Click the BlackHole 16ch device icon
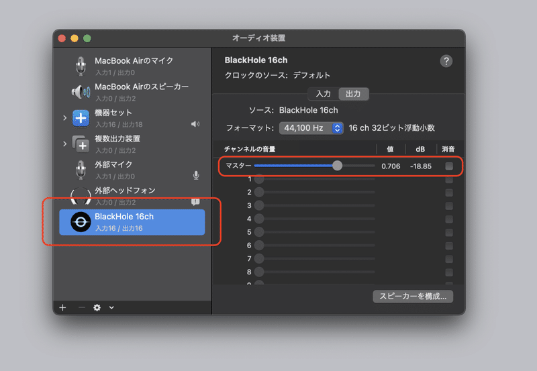Screen dimensions: 537x371 pos(81,222)
